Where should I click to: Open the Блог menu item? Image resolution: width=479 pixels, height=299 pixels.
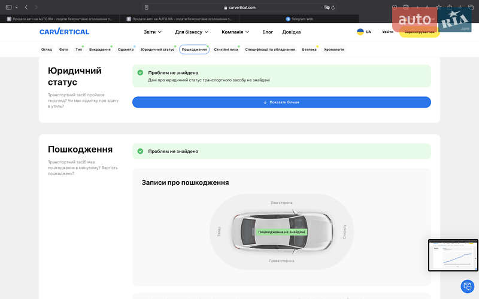click(268, 32)
